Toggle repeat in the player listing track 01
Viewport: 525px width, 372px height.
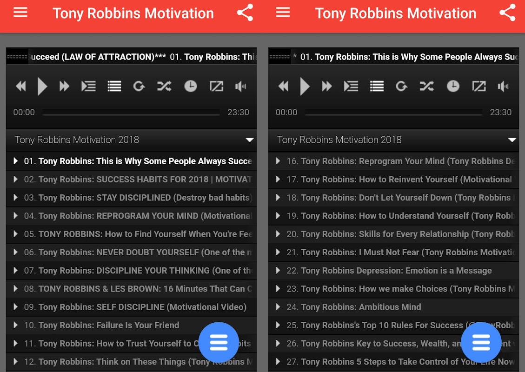pyautogui.click(x=139, y=86)
